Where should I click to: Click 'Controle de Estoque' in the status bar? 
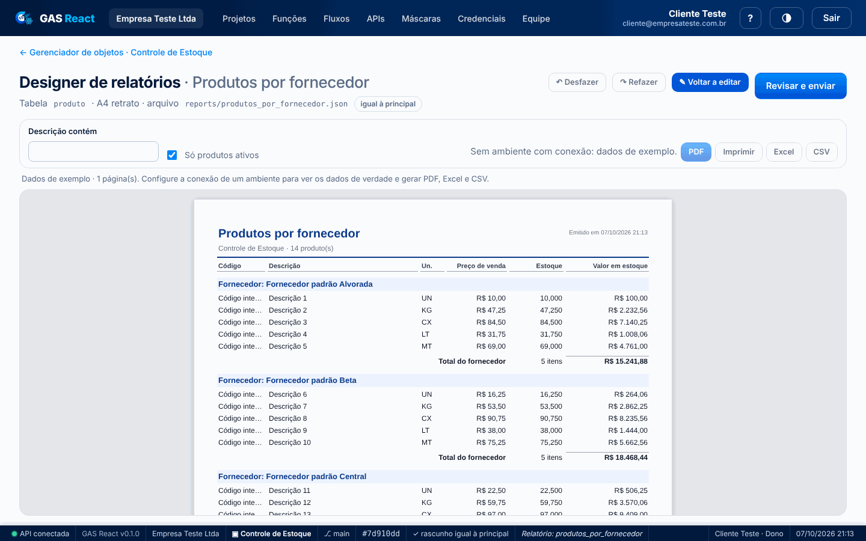[x=272, y=534]
